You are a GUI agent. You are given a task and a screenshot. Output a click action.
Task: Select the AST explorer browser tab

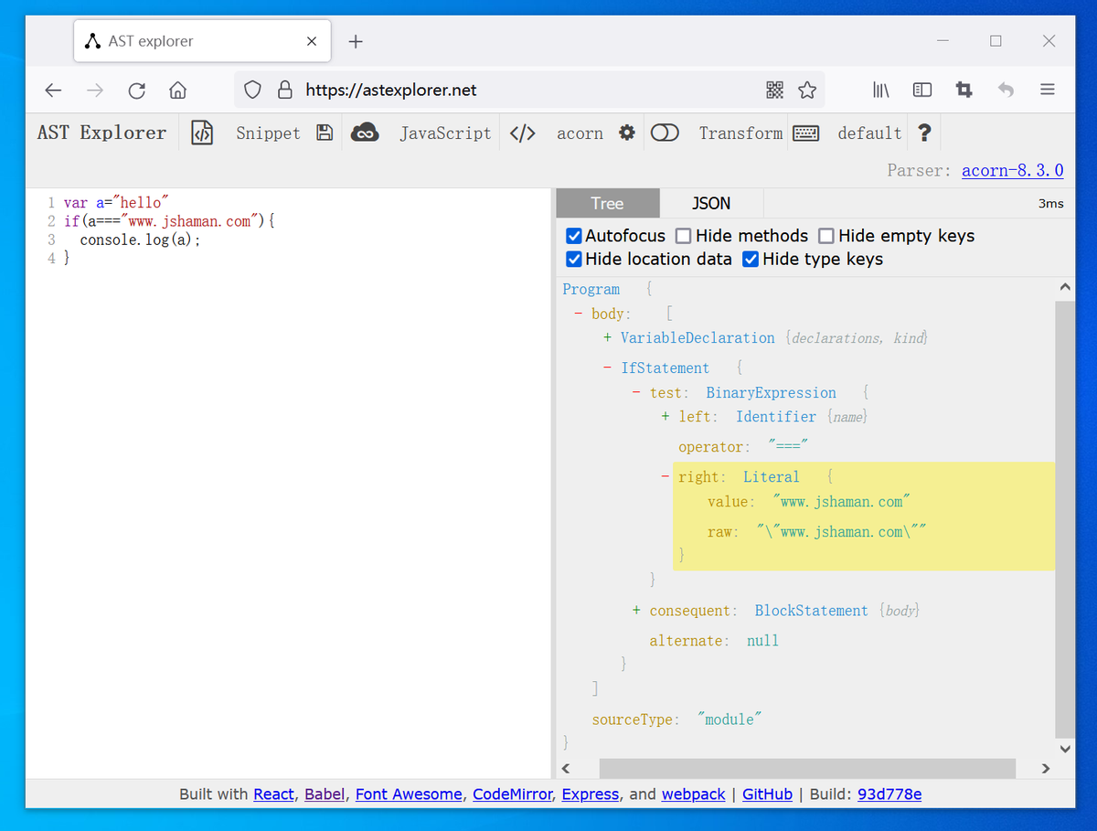[x=201, y=41]
